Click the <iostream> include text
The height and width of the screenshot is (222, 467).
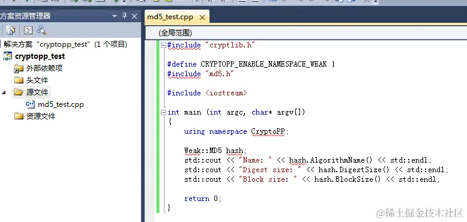click(x=226, y=93)
